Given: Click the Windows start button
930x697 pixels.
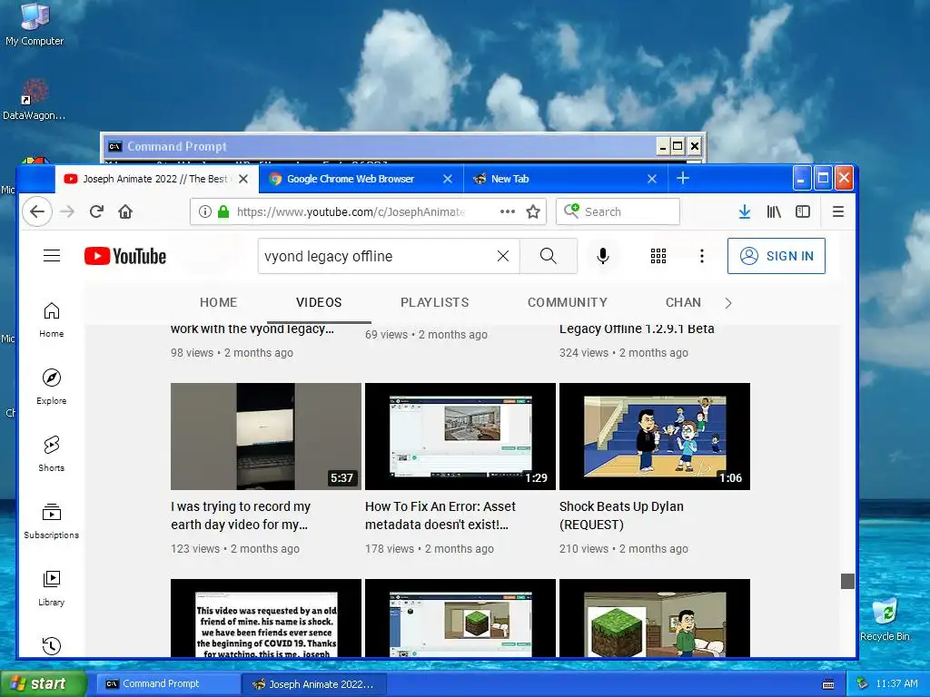Looking at the screenshot, I should [x=43, y=683].
